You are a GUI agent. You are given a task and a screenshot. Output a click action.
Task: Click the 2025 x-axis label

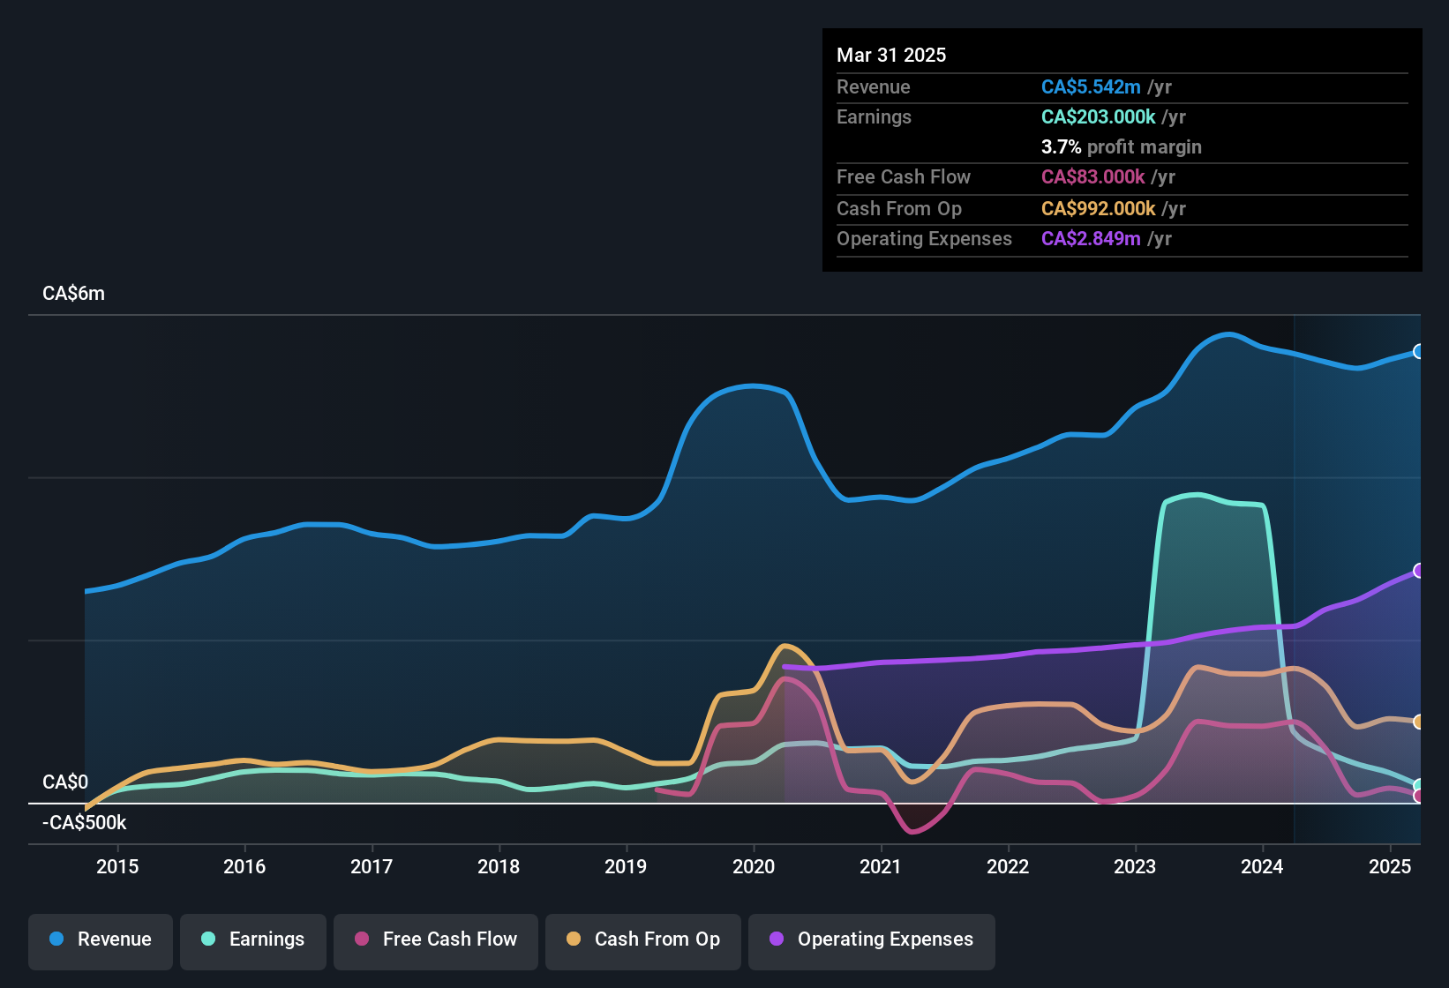pyautogui.click(x=1390, y=867)
